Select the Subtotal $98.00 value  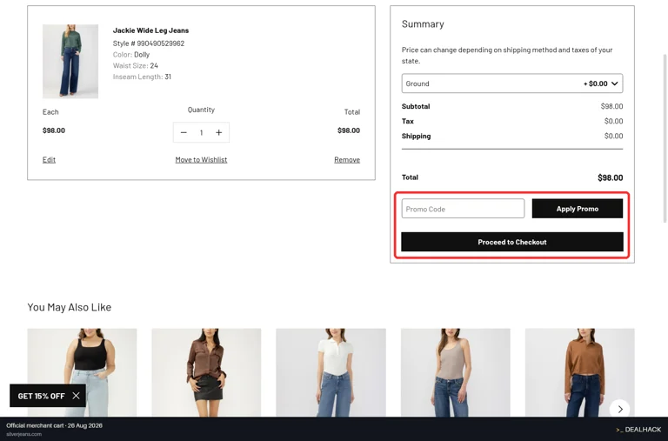coord(611,106)
